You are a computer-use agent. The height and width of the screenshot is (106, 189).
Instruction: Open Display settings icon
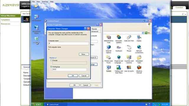coord(139,38)
